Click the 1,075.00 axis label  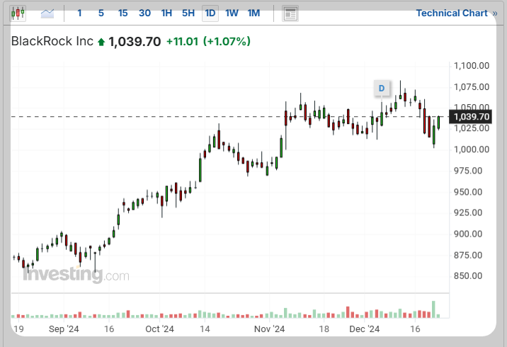pyautogui.click(x=472, y=87)
